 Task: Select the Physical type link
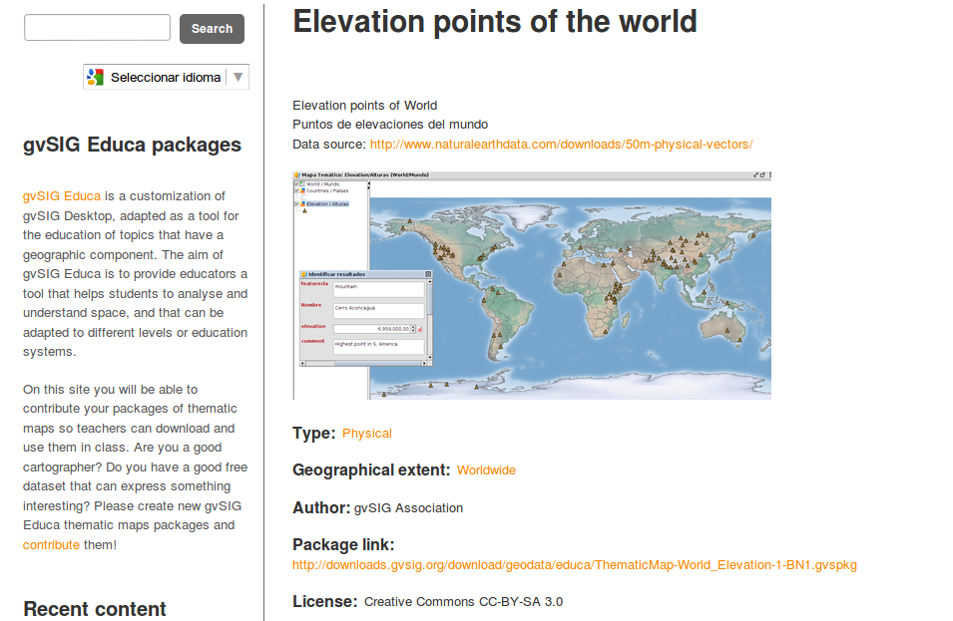pyautogui.click(x=366, y=434)
